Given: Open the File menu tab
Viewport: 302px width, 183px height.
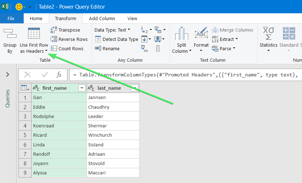Looking at the screenshot, I should tap(11, 18).
